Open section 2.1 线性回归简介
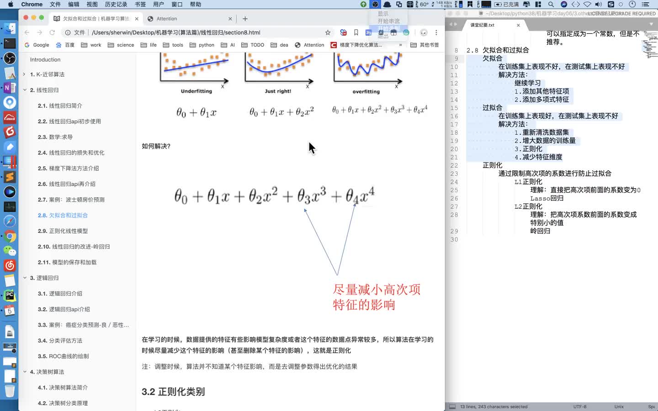658x411 pixels. tap(60, 105)
